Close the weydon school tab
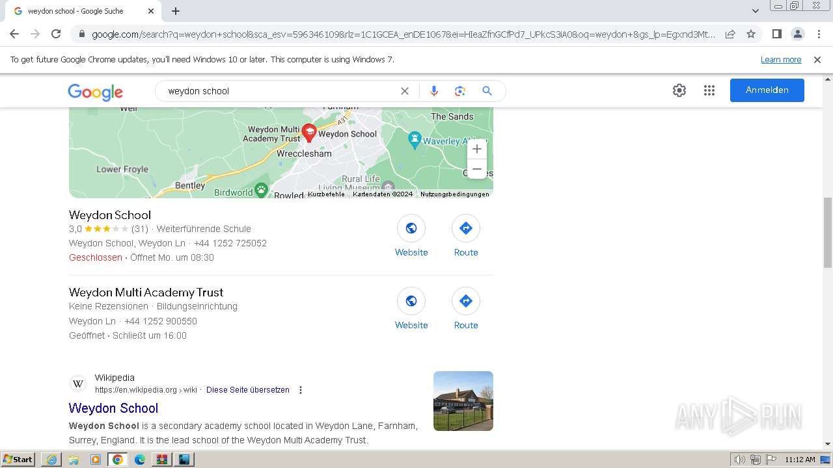833x468 pixels. tap(151, 11)
